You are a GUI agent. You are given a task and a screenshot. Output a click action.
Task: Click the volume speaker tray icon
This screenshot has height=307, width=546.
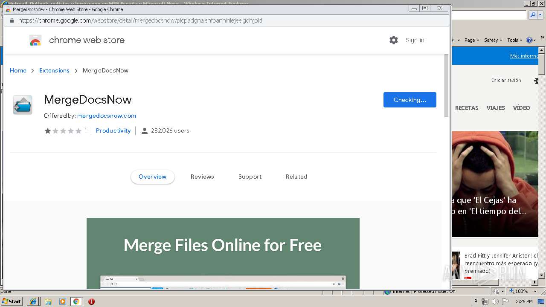[495, 301]
